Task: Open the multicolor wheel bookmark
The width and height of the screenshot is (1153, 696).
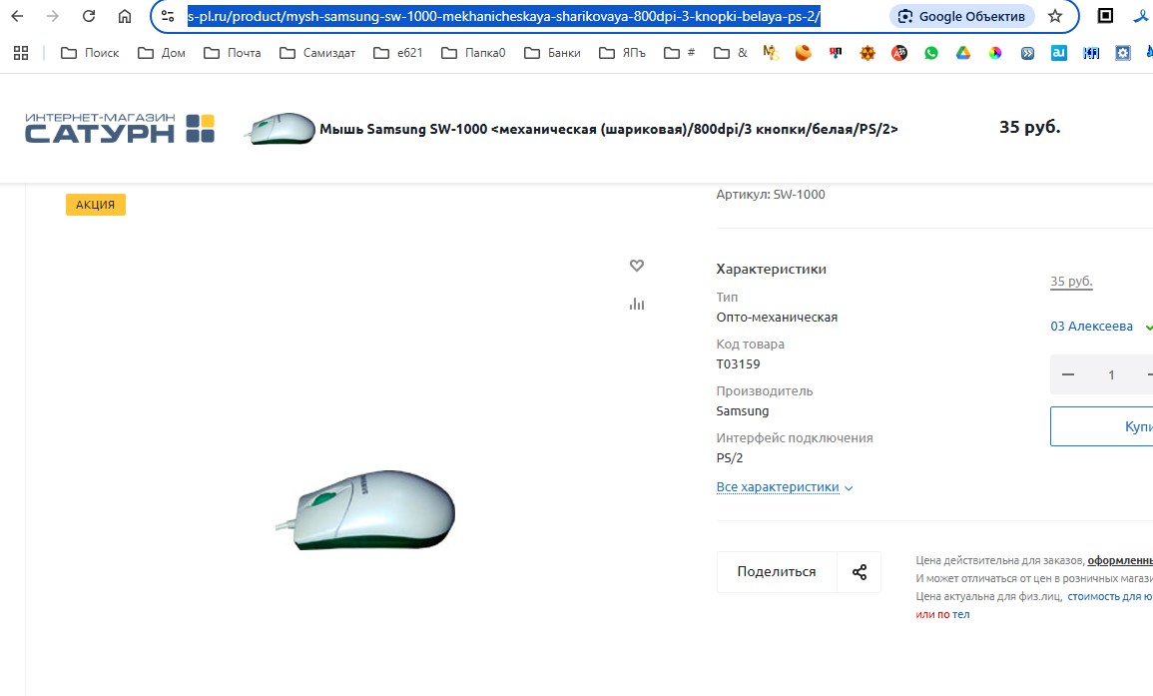Action: coord(995,52)
